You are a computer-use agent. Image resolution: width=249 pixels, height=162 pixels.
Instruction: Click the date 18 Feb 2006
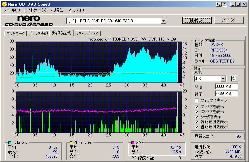click(221, 56)
